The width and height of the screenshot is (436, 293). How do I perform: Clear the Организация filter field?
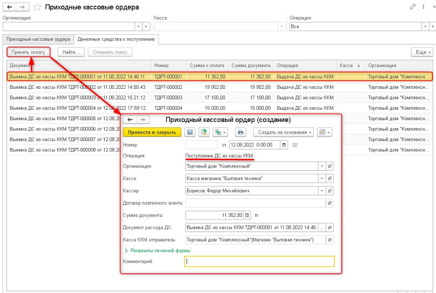[x=146, y=27]
